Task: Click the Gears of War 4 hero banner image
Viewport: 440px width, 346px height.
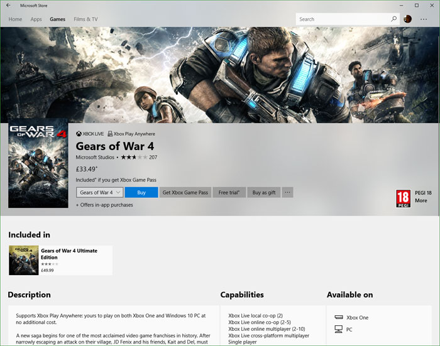Action: click(x=220, y=75)
